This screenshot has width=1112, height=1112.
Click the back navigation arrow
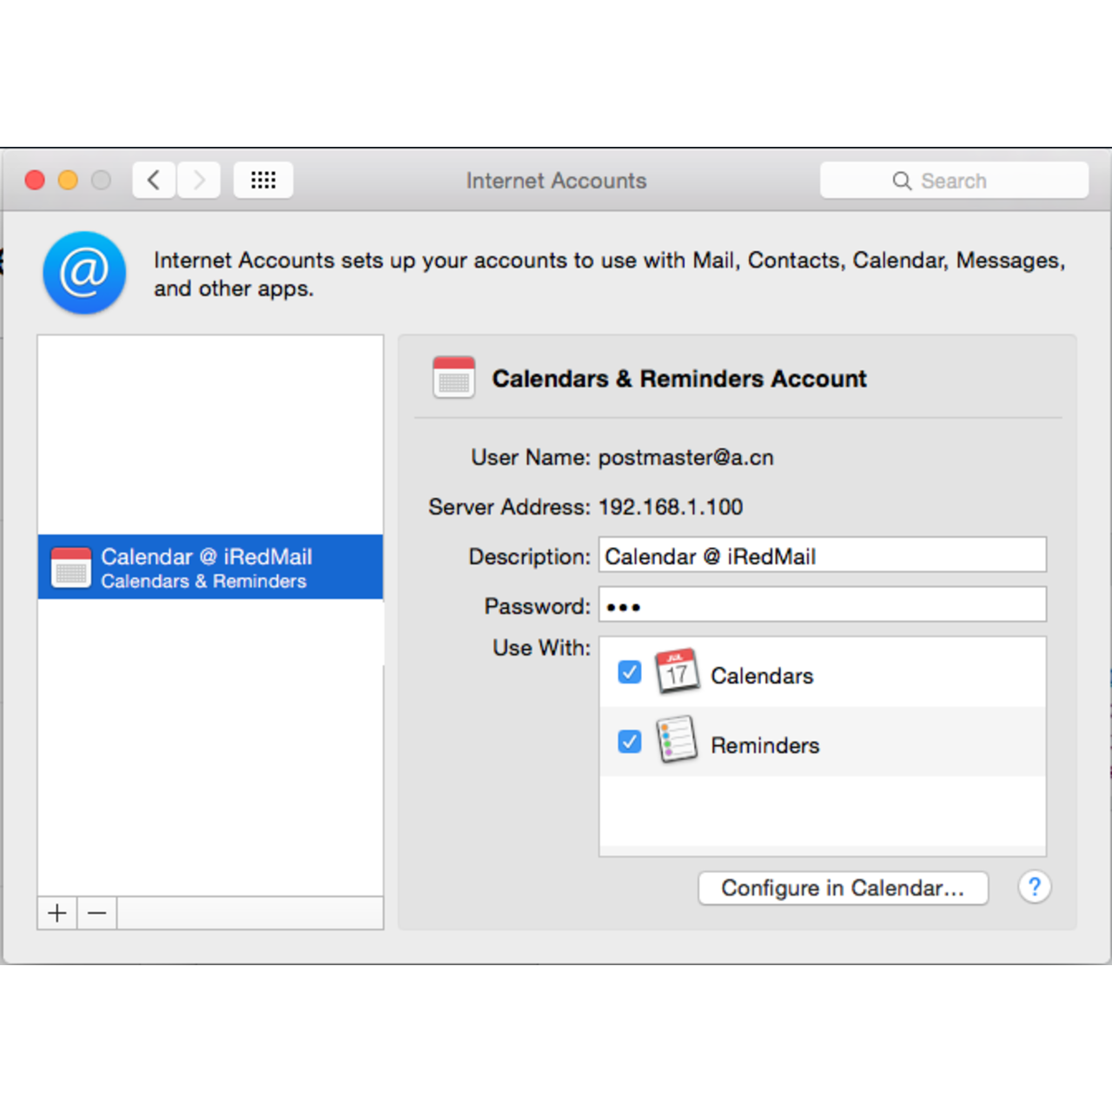[x=153, y=180]
